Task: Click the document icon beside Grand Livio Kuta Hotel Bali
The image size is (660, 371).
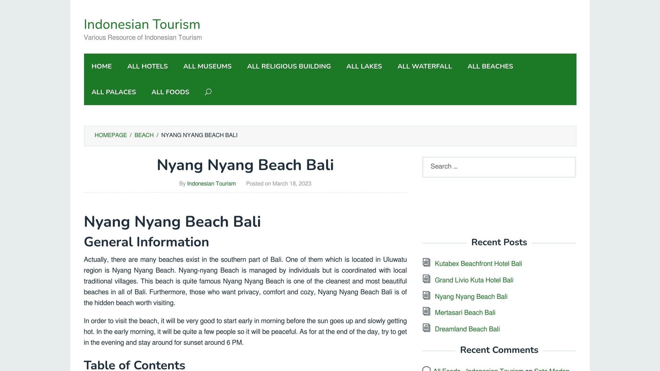Action: [427, 280]
